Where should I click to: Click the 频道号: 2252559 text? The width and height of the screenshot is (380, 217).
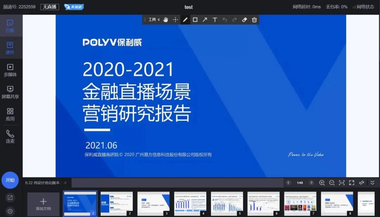(x=19, y=7)
